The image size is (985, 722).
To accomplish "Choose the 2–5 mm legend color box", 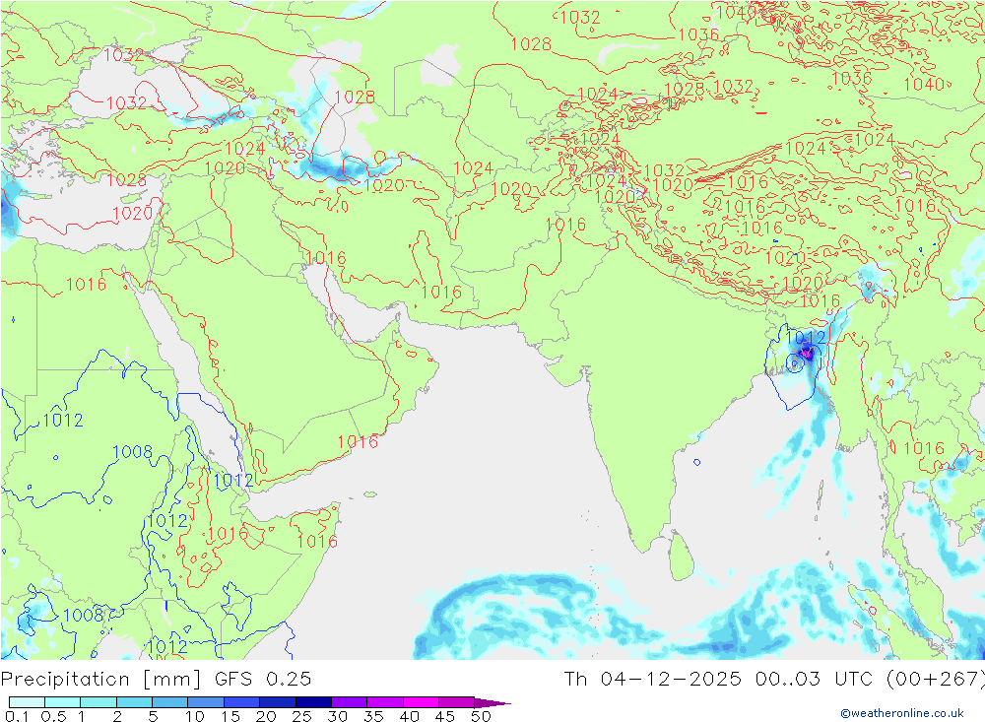I will point(134,702).
